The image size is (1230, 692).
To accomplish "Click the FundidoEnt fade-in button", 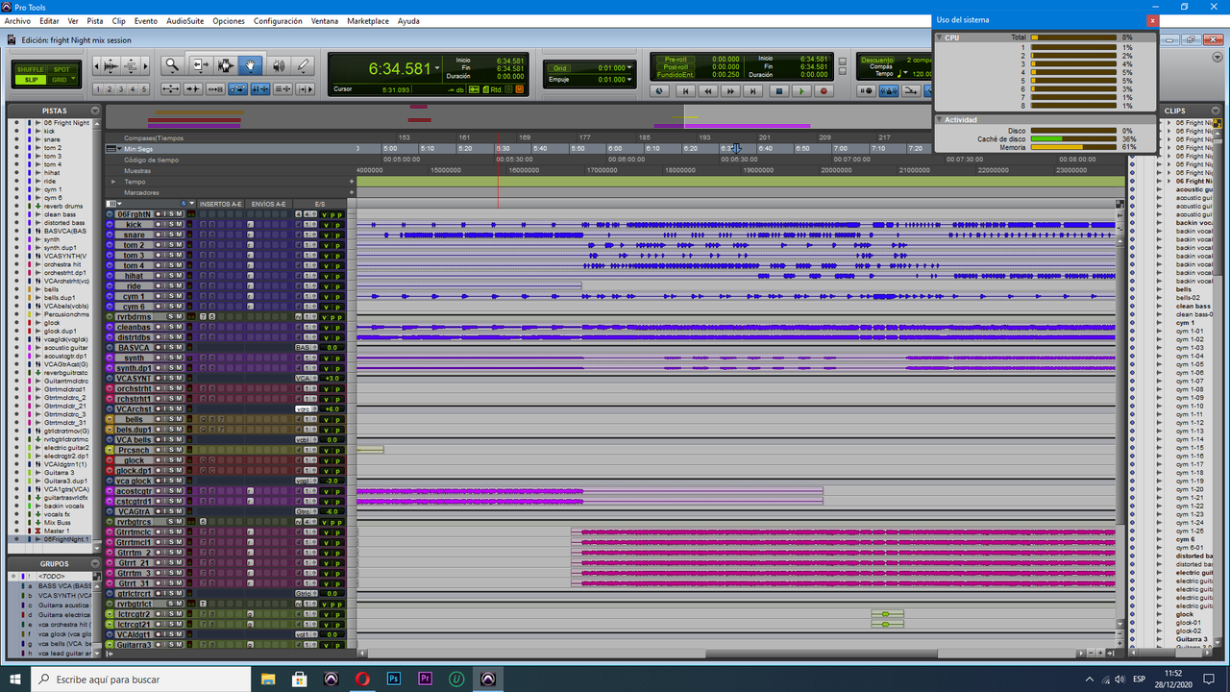I will coord(676,75).
